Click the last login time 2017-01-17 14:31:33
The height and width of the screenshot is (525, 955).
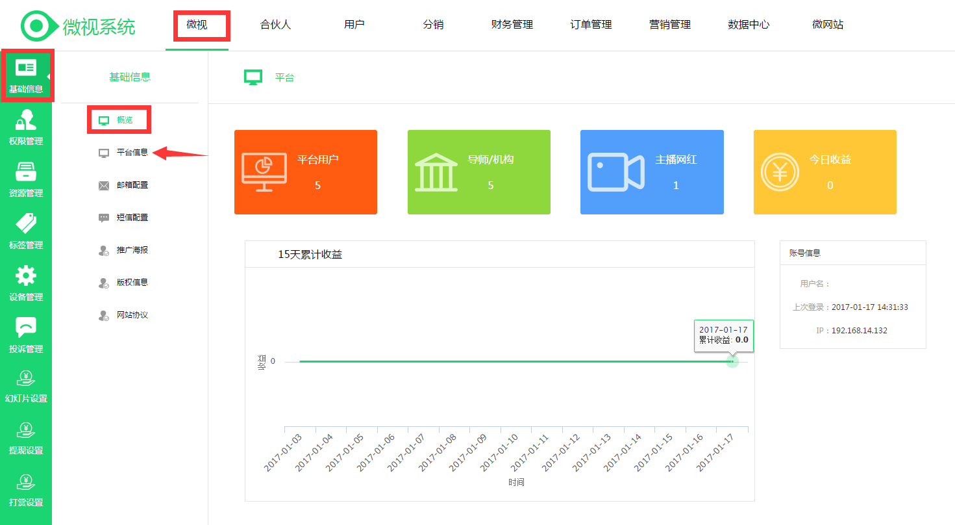click(x=870, y=307)
